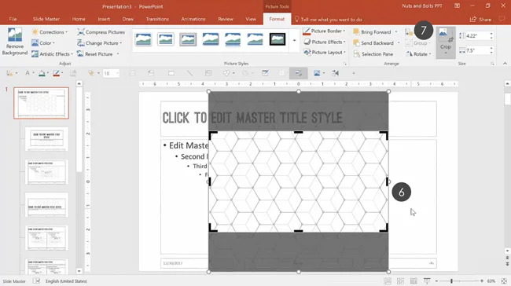Open the Selection Pane
The height and width of the screenshot is (286, 511).
[373, 54]
